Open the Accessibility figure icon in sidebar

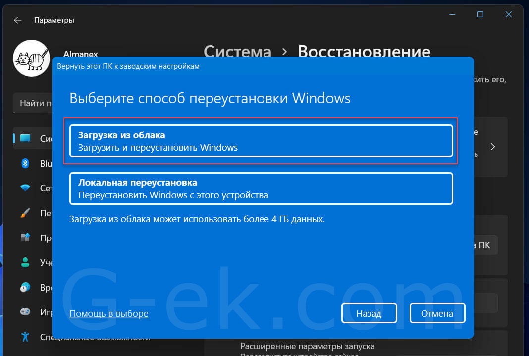25,336
